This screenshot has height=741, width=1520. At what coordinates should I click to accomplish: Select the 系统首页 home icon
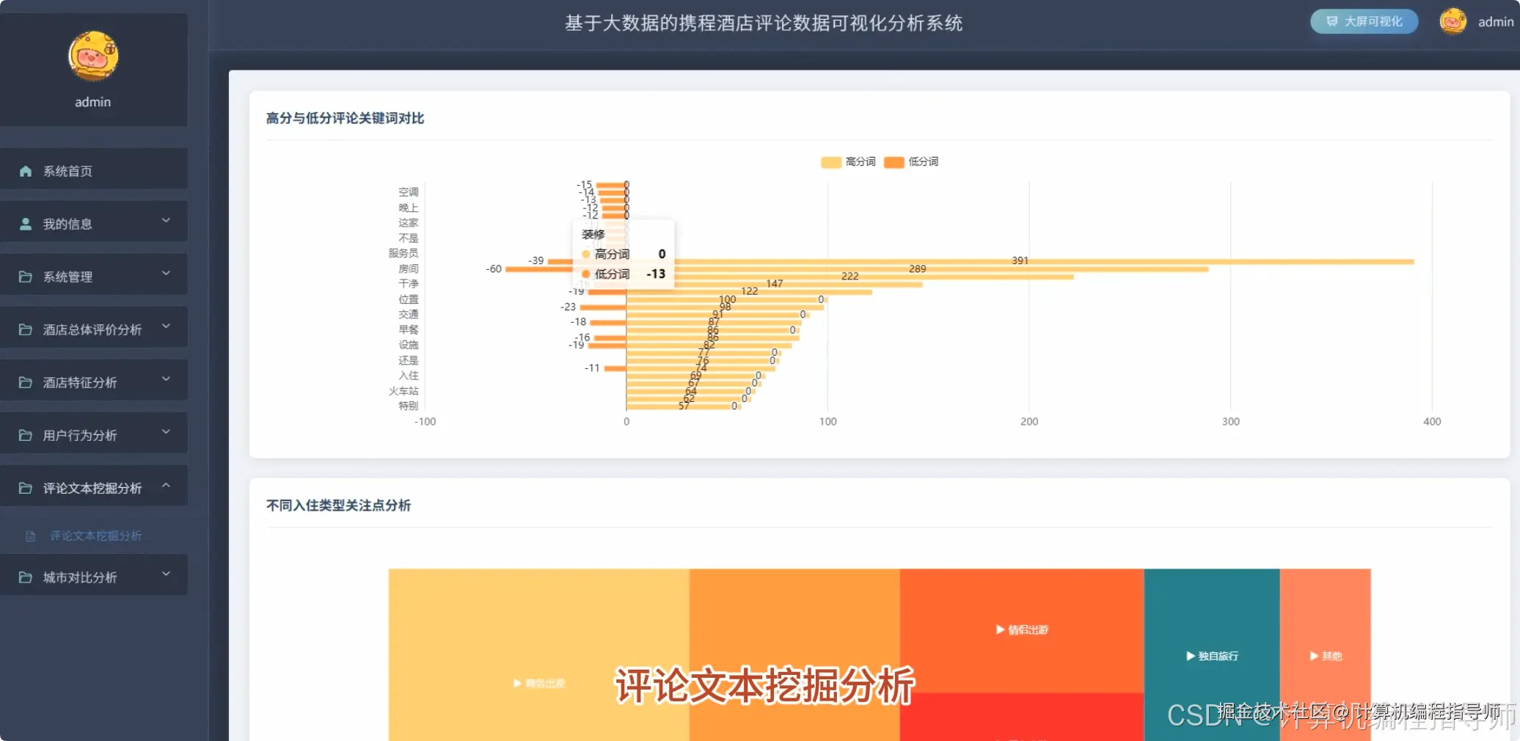[x=26, y=171]
